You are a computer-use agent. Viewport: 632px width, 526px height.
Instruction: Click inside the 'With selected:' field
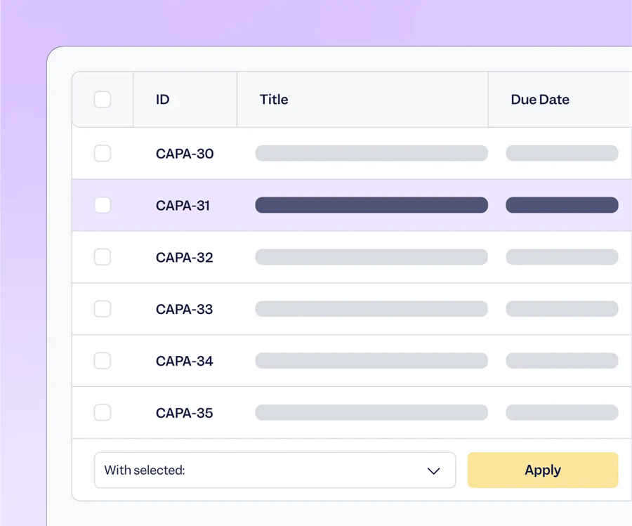[211, 471]
